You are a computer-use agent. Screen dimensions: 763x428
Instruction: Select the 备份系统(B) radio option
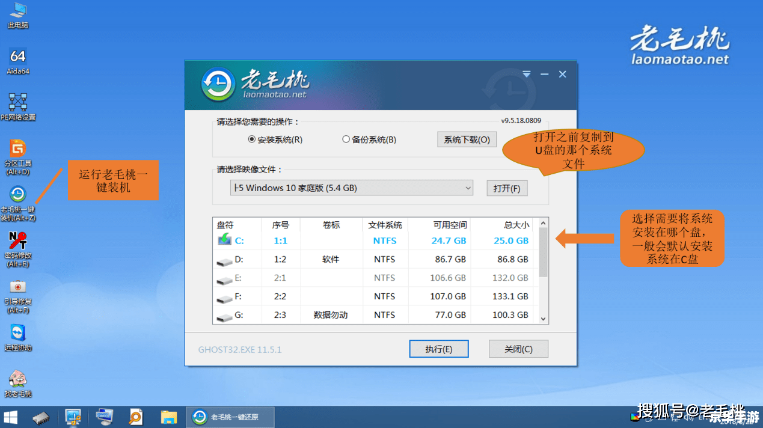pos(369,139)
